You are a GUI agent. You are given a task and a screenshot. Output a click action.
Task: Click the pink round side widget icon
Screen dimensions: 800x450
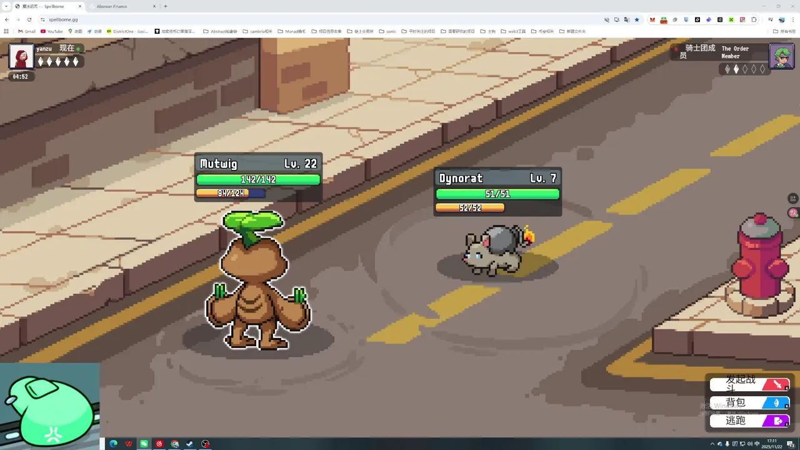[794, 212]
